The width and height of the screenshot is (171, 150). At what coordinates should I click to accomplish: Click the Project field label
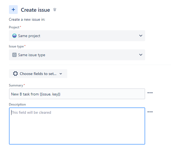14,27
